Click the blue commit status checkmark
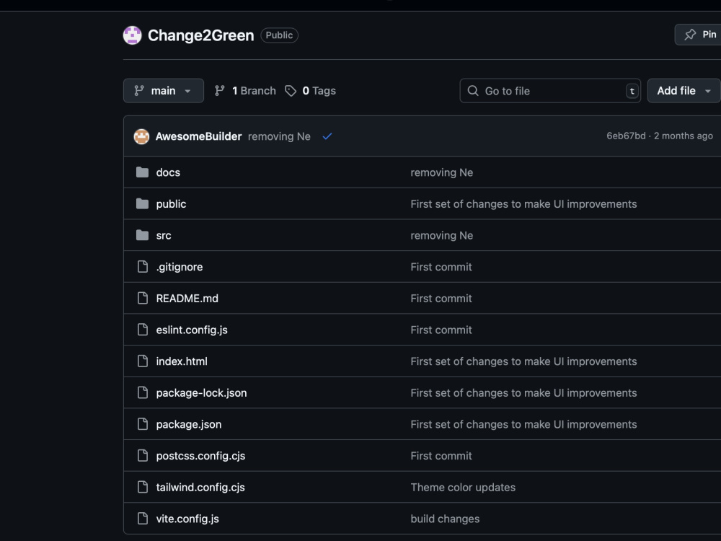Screen dimensions: 721x541 pyautogui.click(x=327, y=136)
